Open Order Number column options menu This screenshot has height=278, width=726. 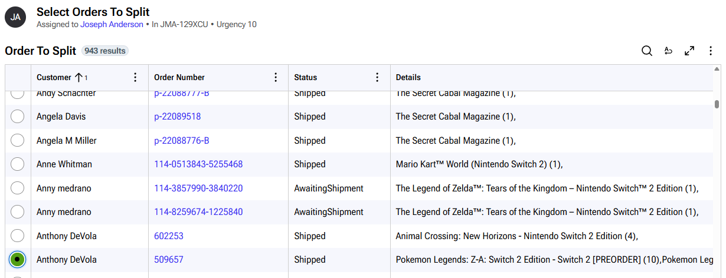(x=275, y=77)
